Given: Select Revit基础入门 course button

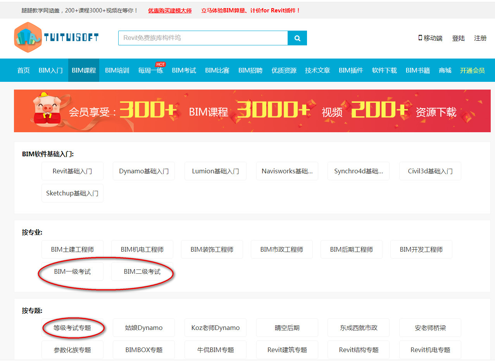Looking at the screenshot, I should (x=72, y=171).
